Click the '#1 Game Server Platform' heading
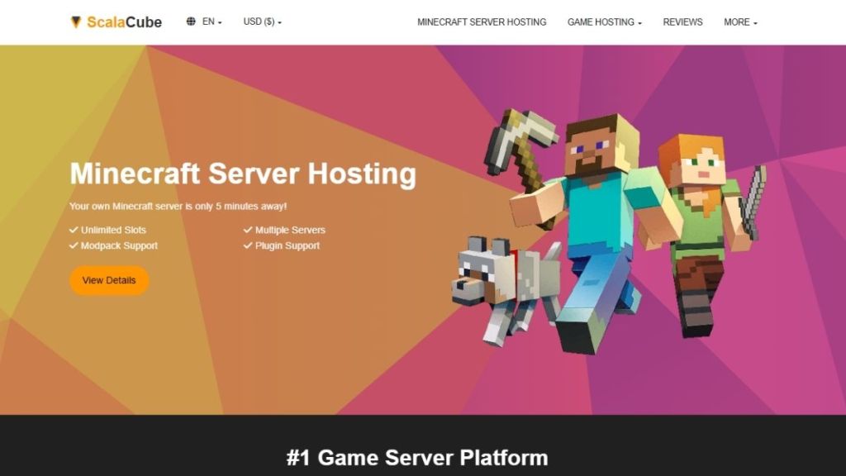Image resolution: width=846 pixels, height=476 pixels. (x=423, y=457)
